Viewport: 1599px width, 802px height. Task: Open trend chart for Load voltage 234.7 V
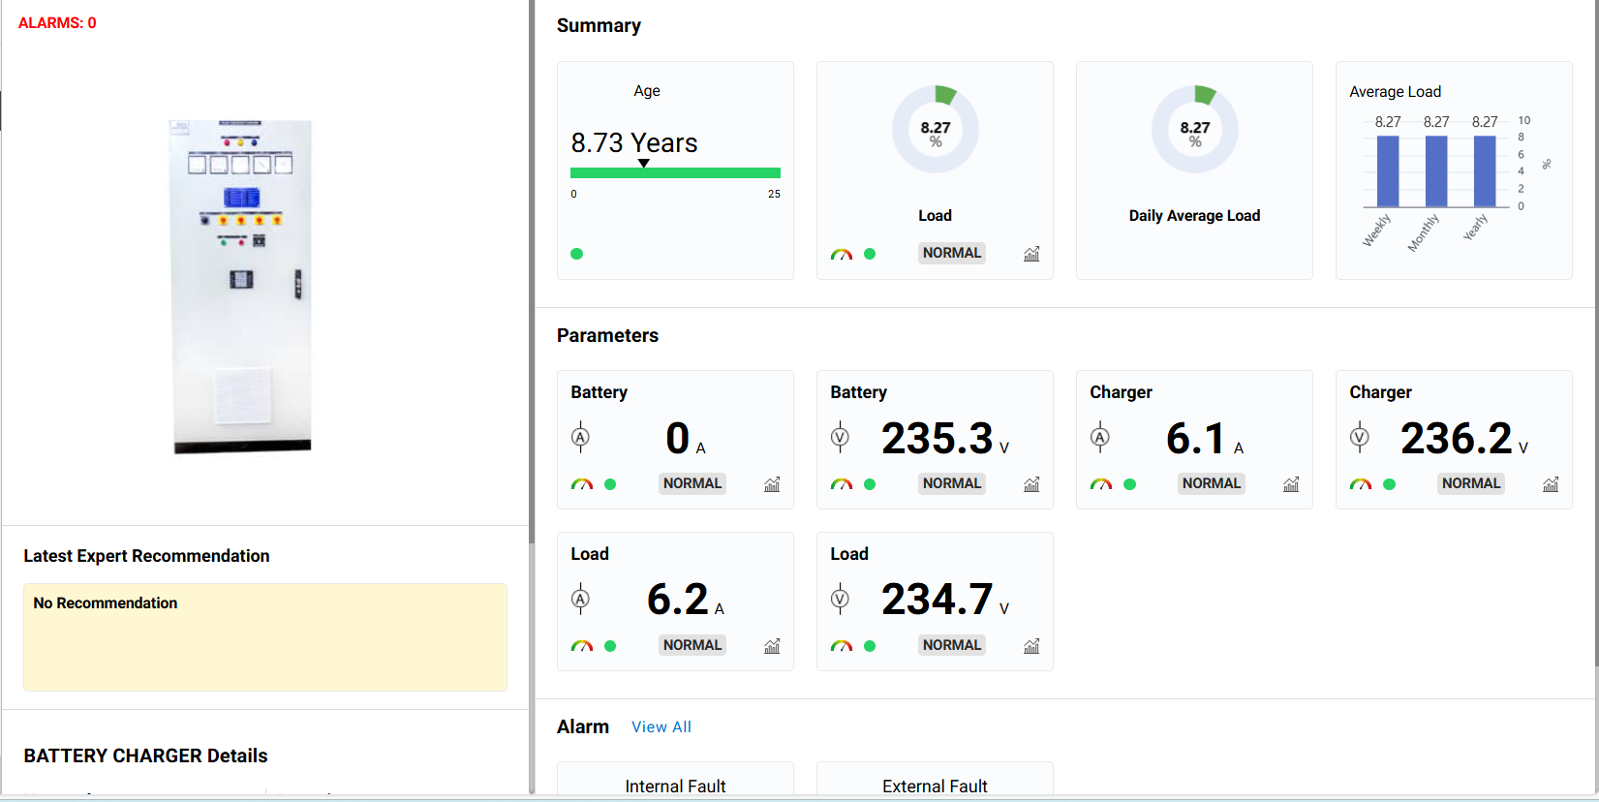[1031, 646]
